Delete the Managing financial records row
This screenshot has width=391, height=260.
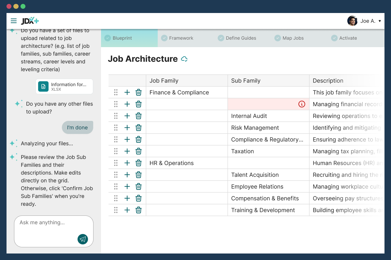(138, 104)
